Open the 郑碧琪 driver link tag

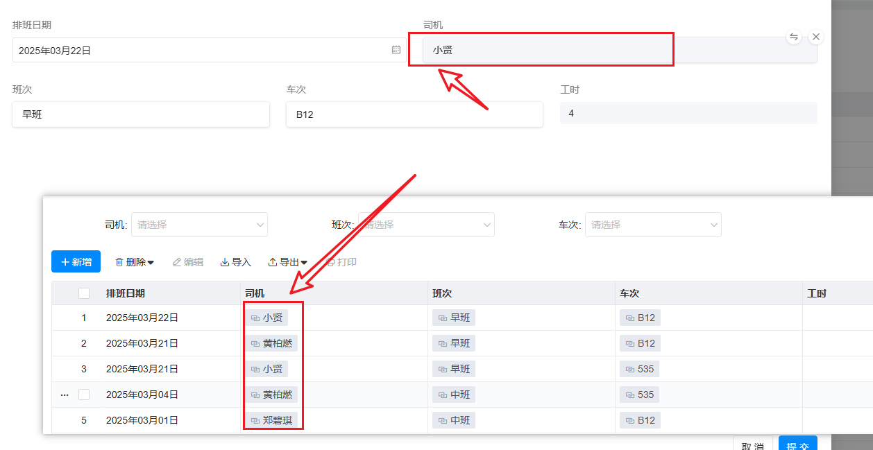click(271, 420)
